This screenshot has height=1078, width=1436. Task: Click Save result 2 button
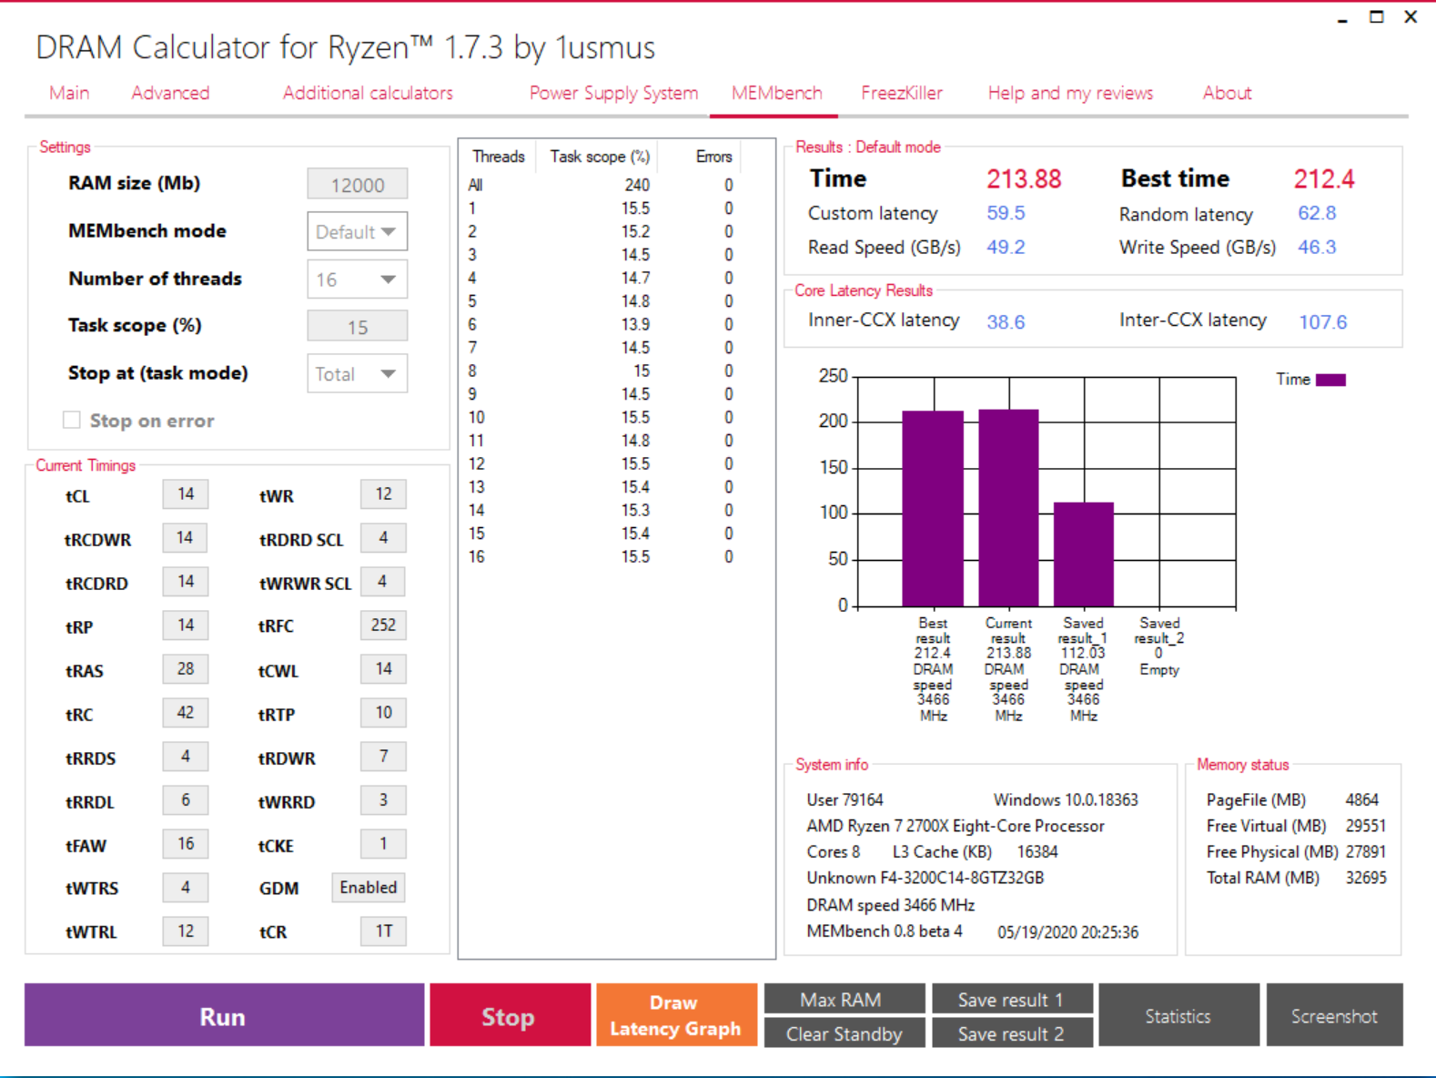[x=1012, y=1033]
